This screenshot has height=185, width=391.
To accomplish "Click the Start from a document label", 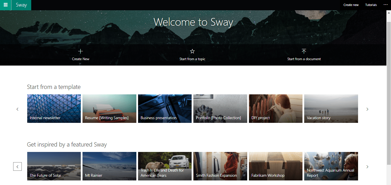I will [304, 59].
